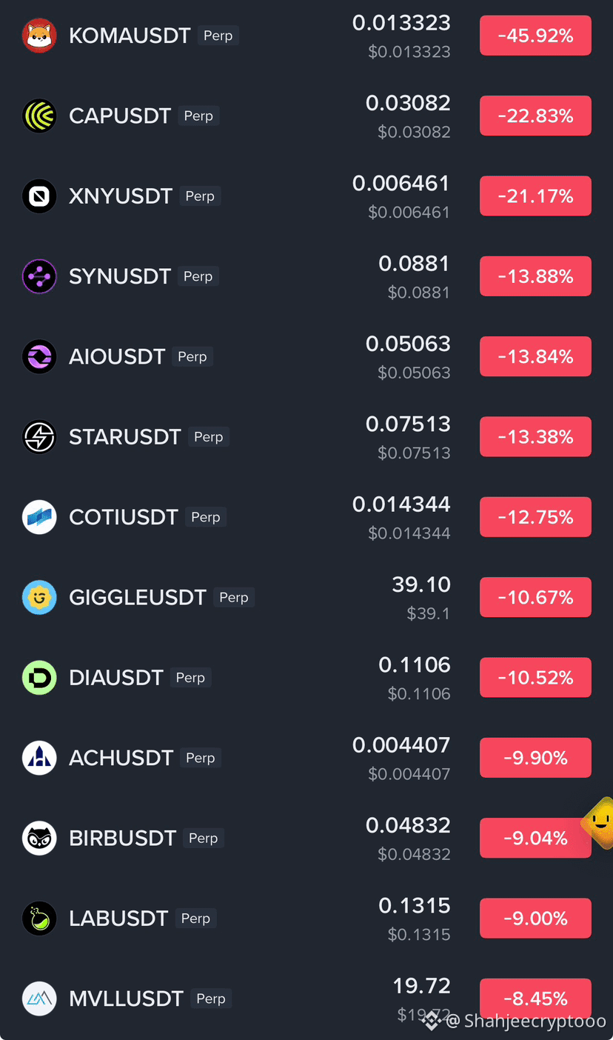Tap the 0.1315 price of LABUSDT
The image size is (613, 1040).
pos(415,905)
